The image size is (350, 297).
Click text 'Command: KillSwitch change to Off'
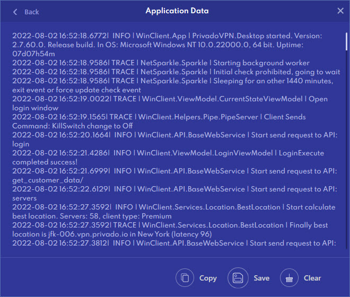73,126
